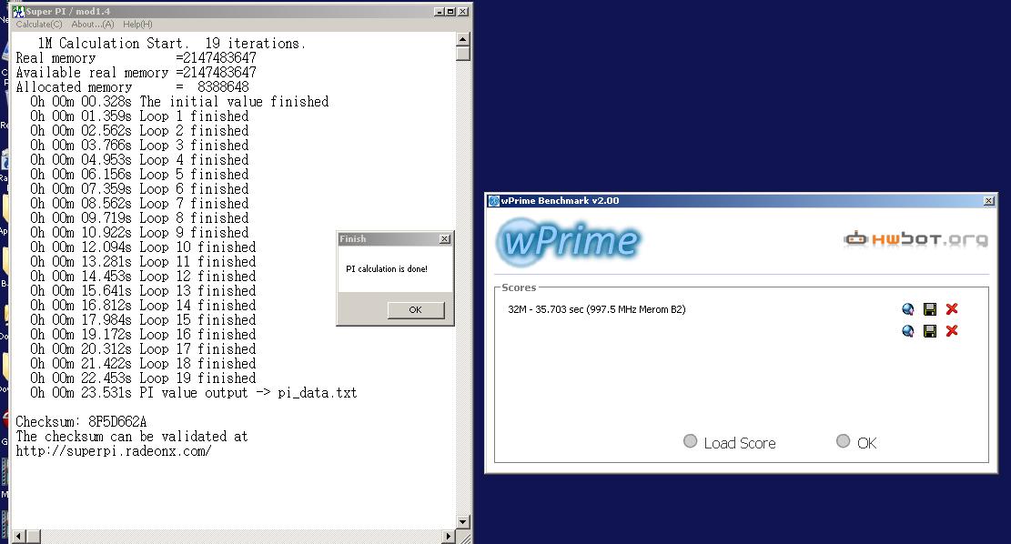
Task: Select the Load Score radio button
Action: [x=690, y=441]
